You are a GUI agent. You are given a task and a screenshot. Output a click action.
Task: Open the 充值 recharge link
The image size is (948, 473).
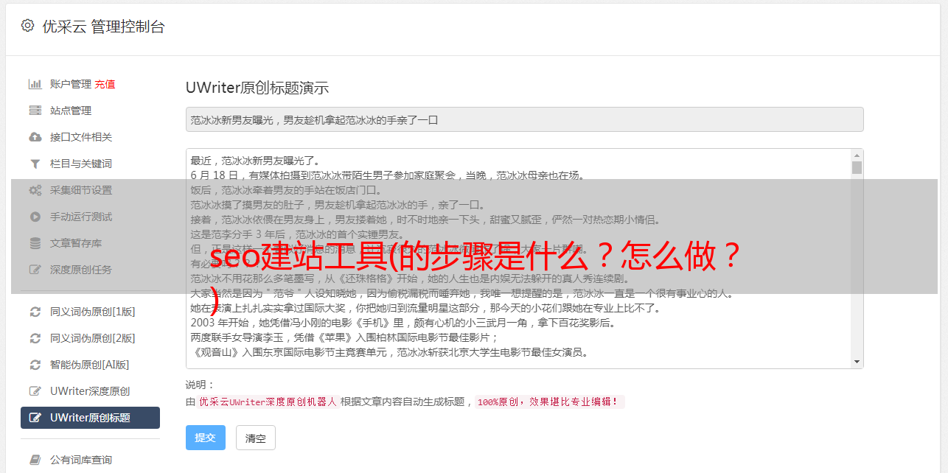105,84
